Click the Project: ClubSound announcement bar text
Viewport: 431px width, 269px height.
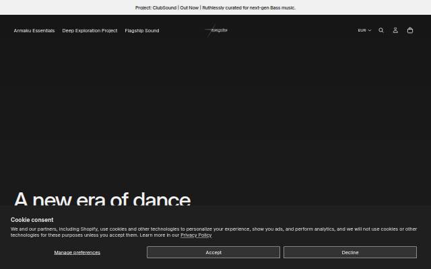click(215, 7)
